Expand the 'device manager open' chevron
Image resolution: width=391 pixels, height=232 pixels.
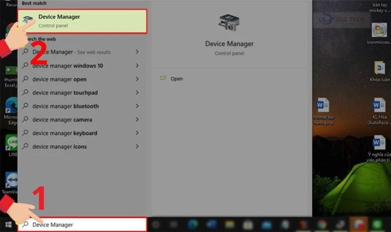click(x=137, y=79)
